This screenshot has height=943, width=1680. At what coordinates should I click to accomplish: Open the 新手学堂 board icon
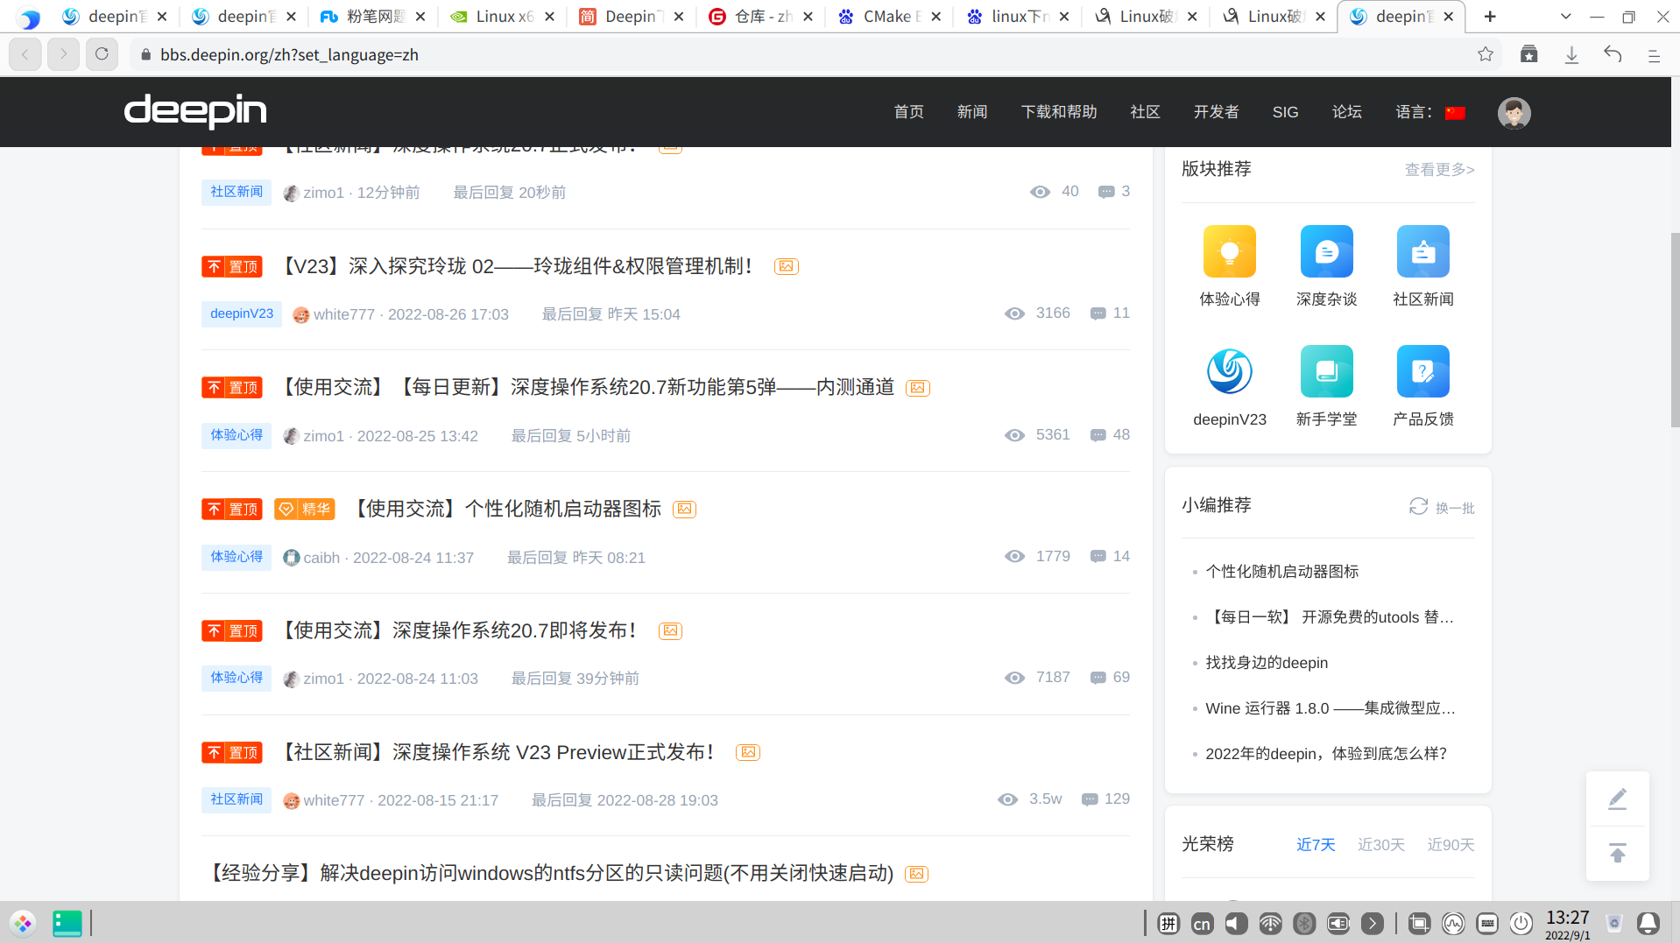pos(1326,371)
